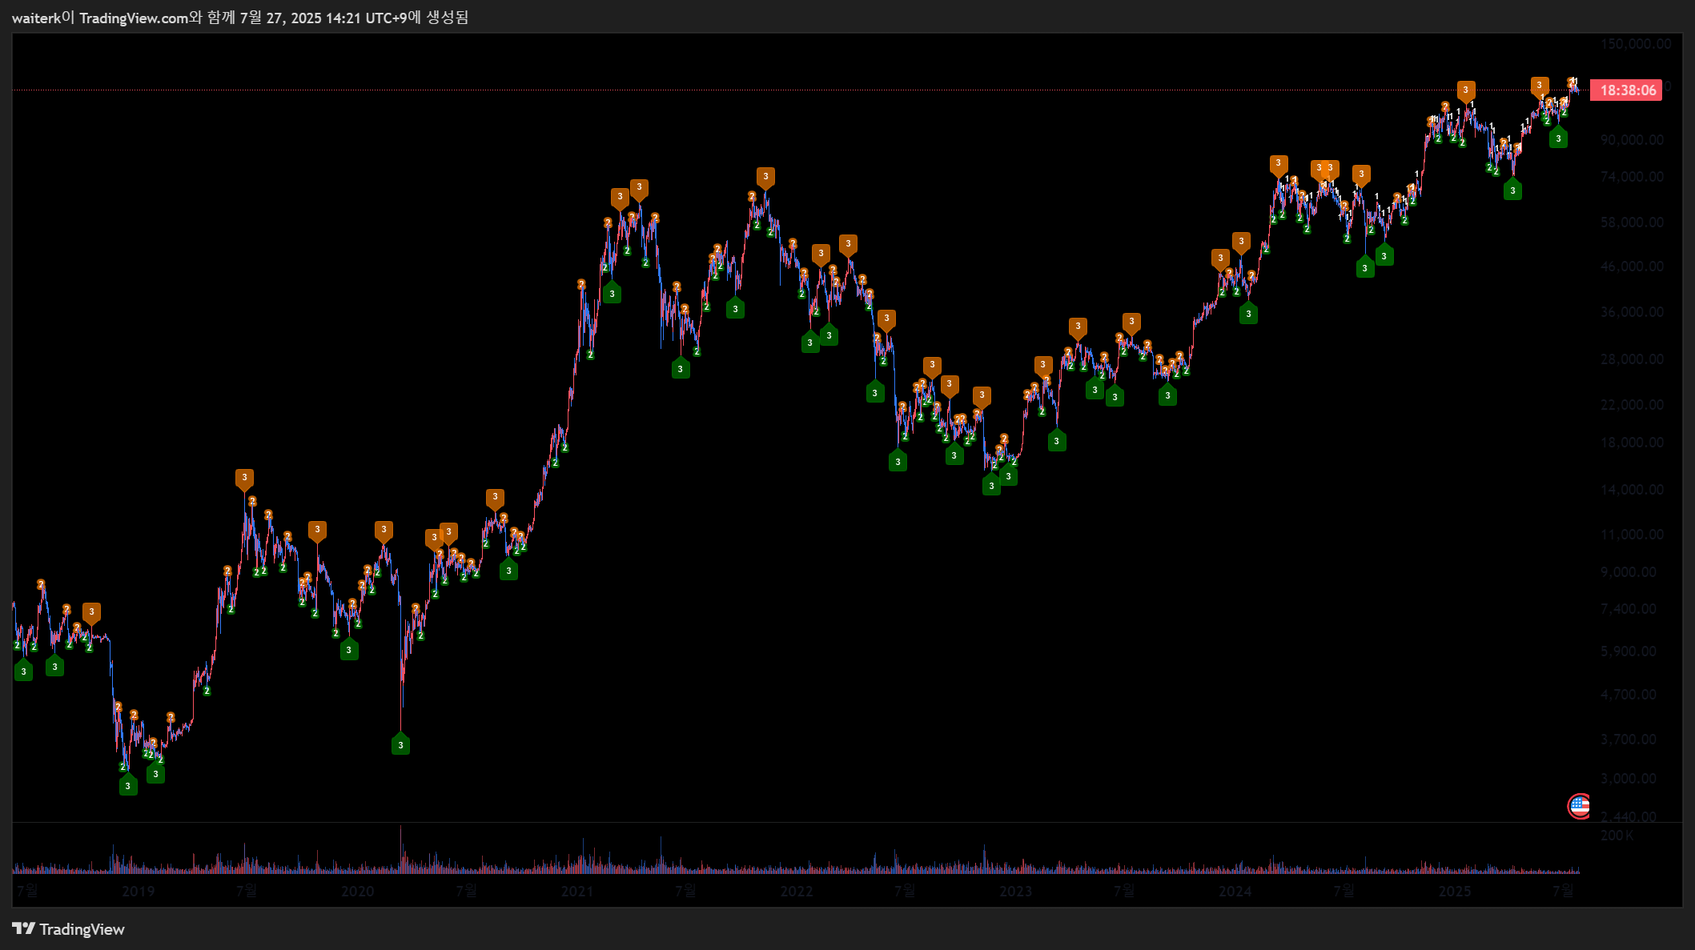Click the 90,000.00 price axis label
The width and height of the screenshot is (1695, 950).
pyautogui.click(x=1632, y=139)
